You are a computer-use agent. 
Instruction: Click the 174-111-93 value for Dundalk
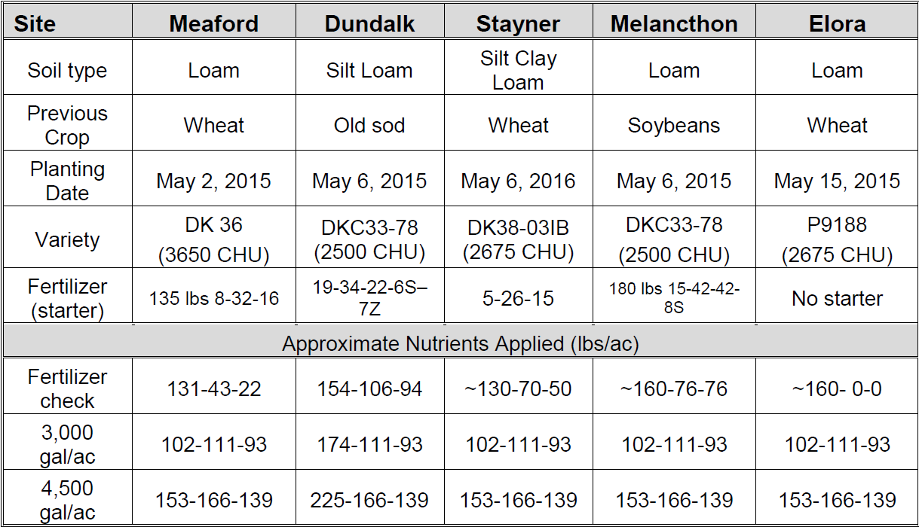(x=369, y=444)
